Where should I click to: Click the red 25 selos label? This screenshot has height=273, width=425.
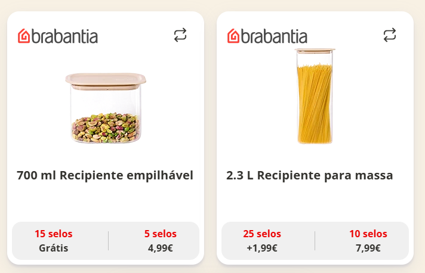(262, 234)
